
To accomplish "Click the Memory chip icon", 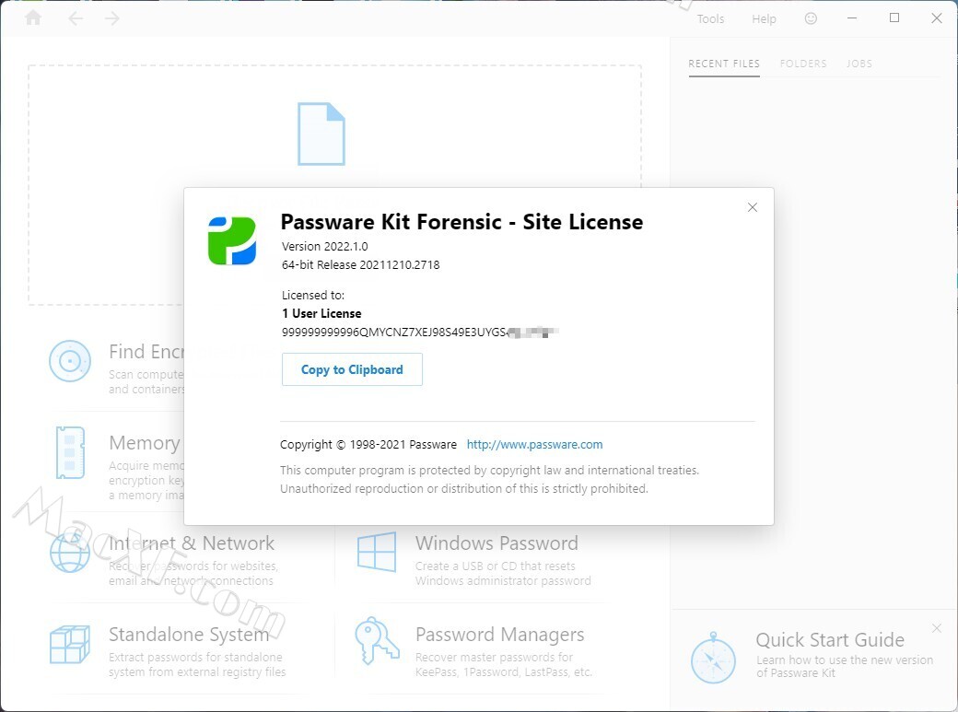I will point(70,452).
